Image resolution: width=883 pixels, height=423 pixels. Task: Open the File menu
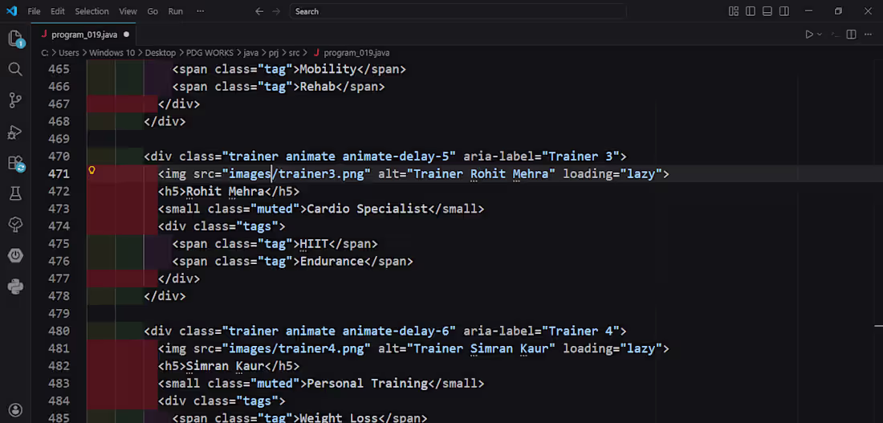coord(34,11)
